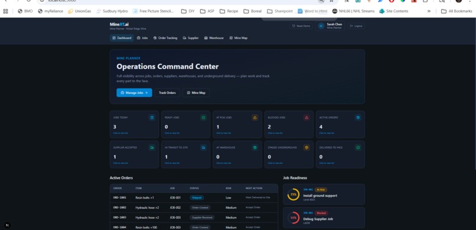Click the Jobs Today card icon
Screen dimensions: 476x230
tap(152, 117)
